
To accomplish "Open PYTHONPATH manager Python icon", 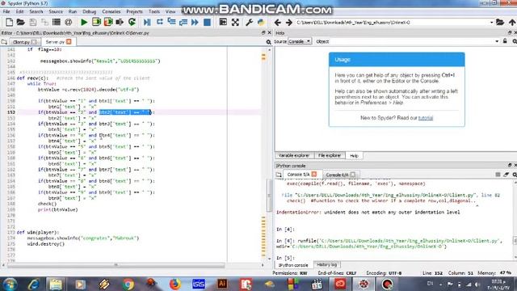I will click(x=261, y=23).
